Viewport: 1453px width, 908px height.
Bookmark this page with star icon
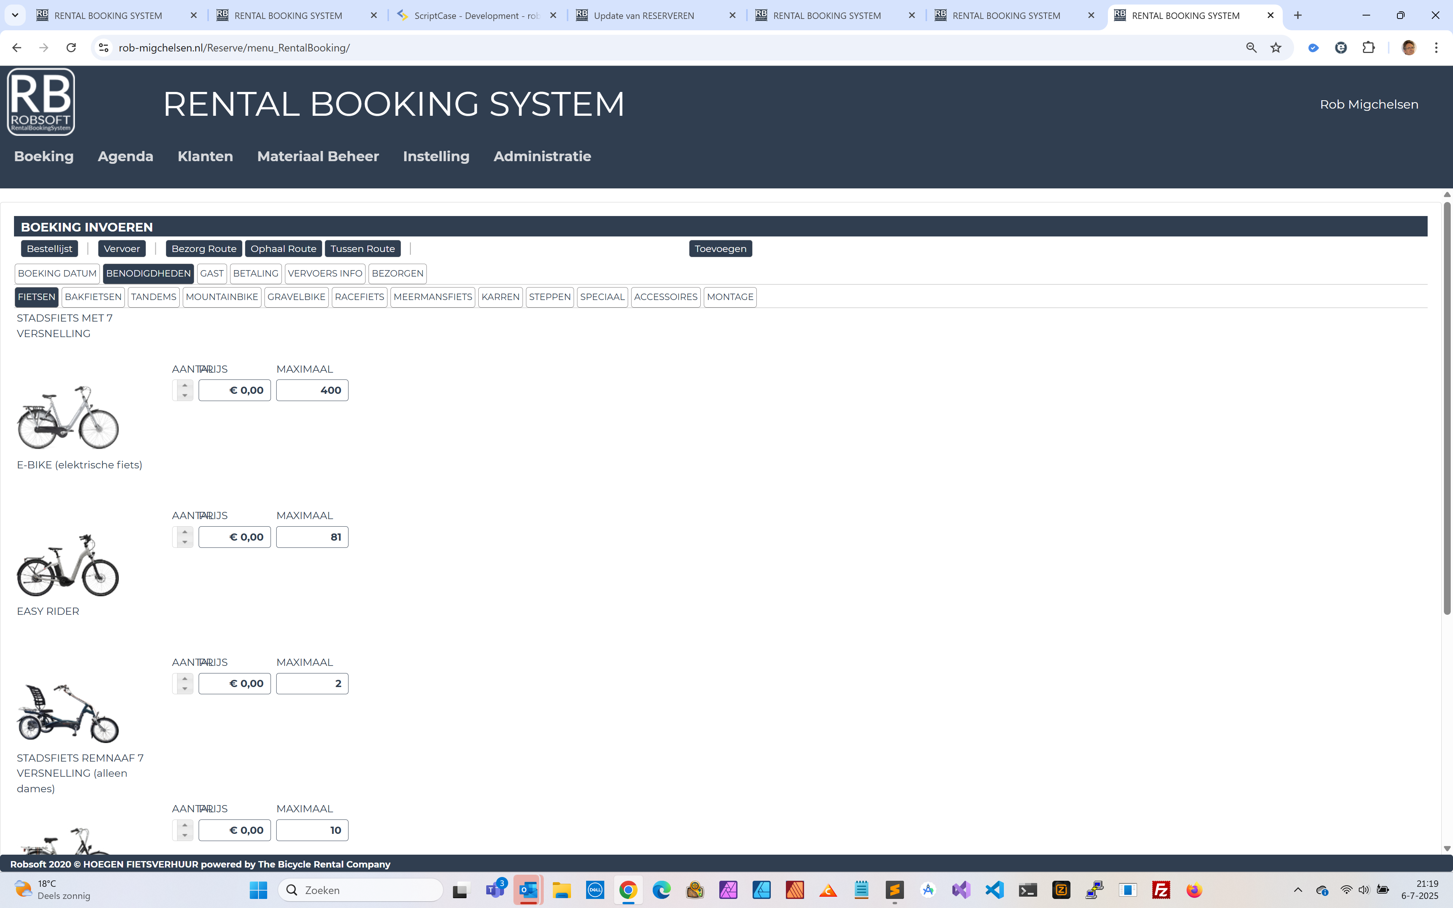(1276, 47)
